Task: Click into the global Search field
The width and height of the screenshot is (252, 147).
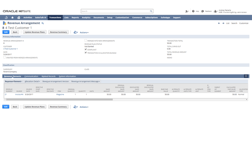Action: point(115,11)
